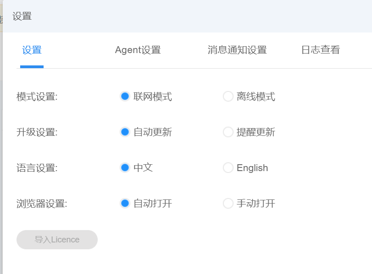Click the 模式设置 row label
Image resolution: width=372 pixels, height=274 pixels.
coord(37,97)
